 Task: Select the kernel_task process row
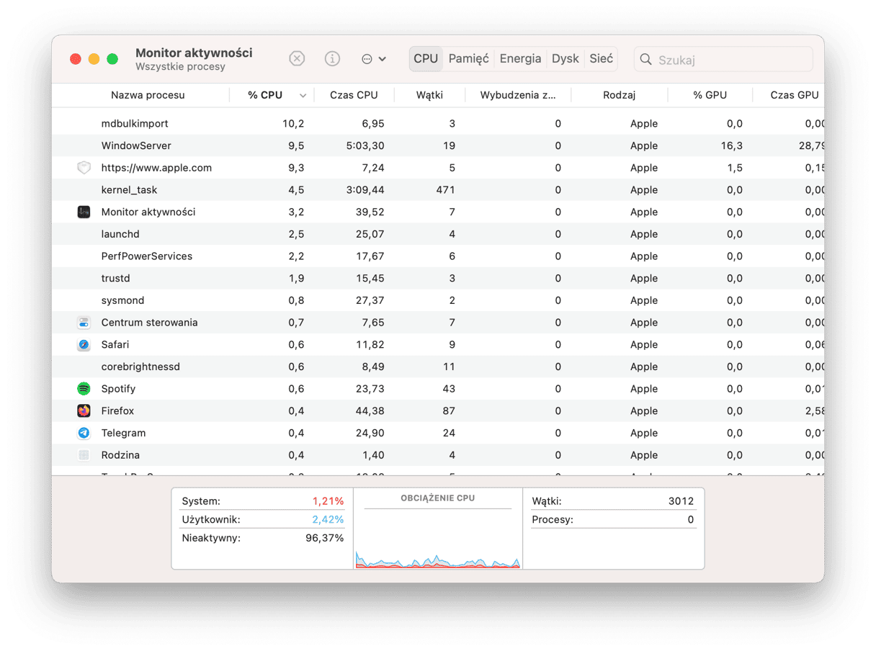438,190
